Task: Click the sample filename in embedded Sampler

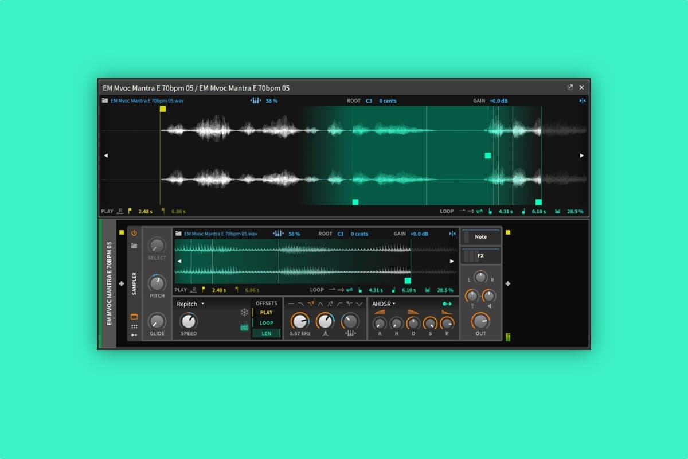Action: pos(221,234)
